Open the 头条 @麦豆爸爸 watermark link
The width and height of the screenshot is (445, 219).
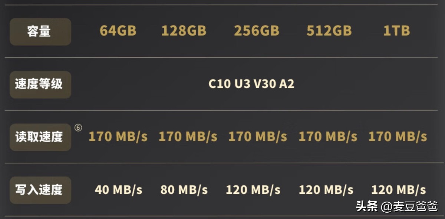pos(397,206)
